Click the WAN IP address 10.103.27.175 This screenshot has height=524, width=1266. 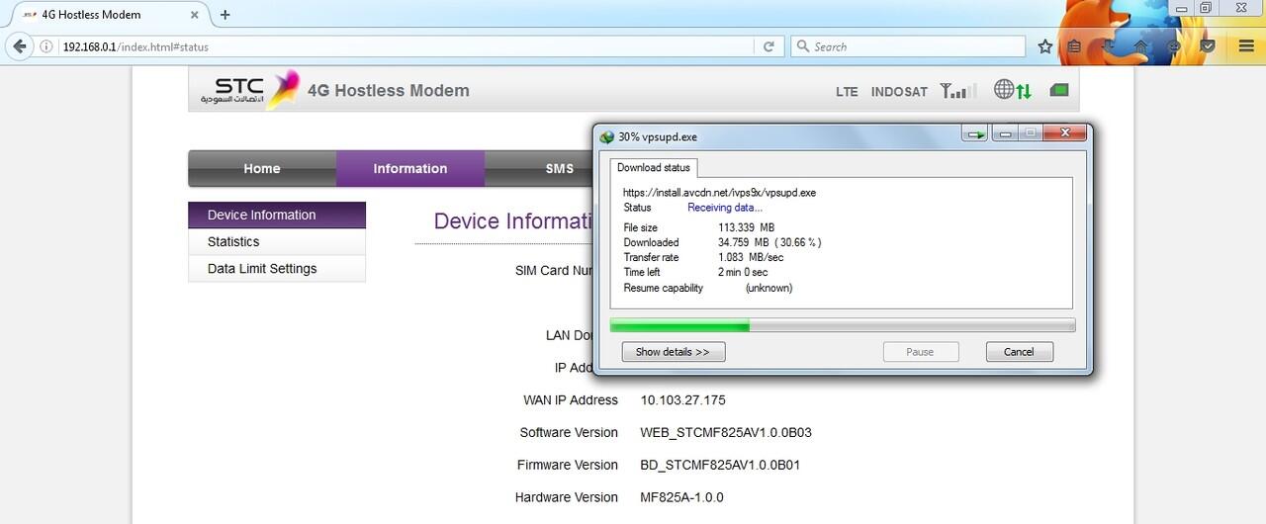(x=683, y=400)
